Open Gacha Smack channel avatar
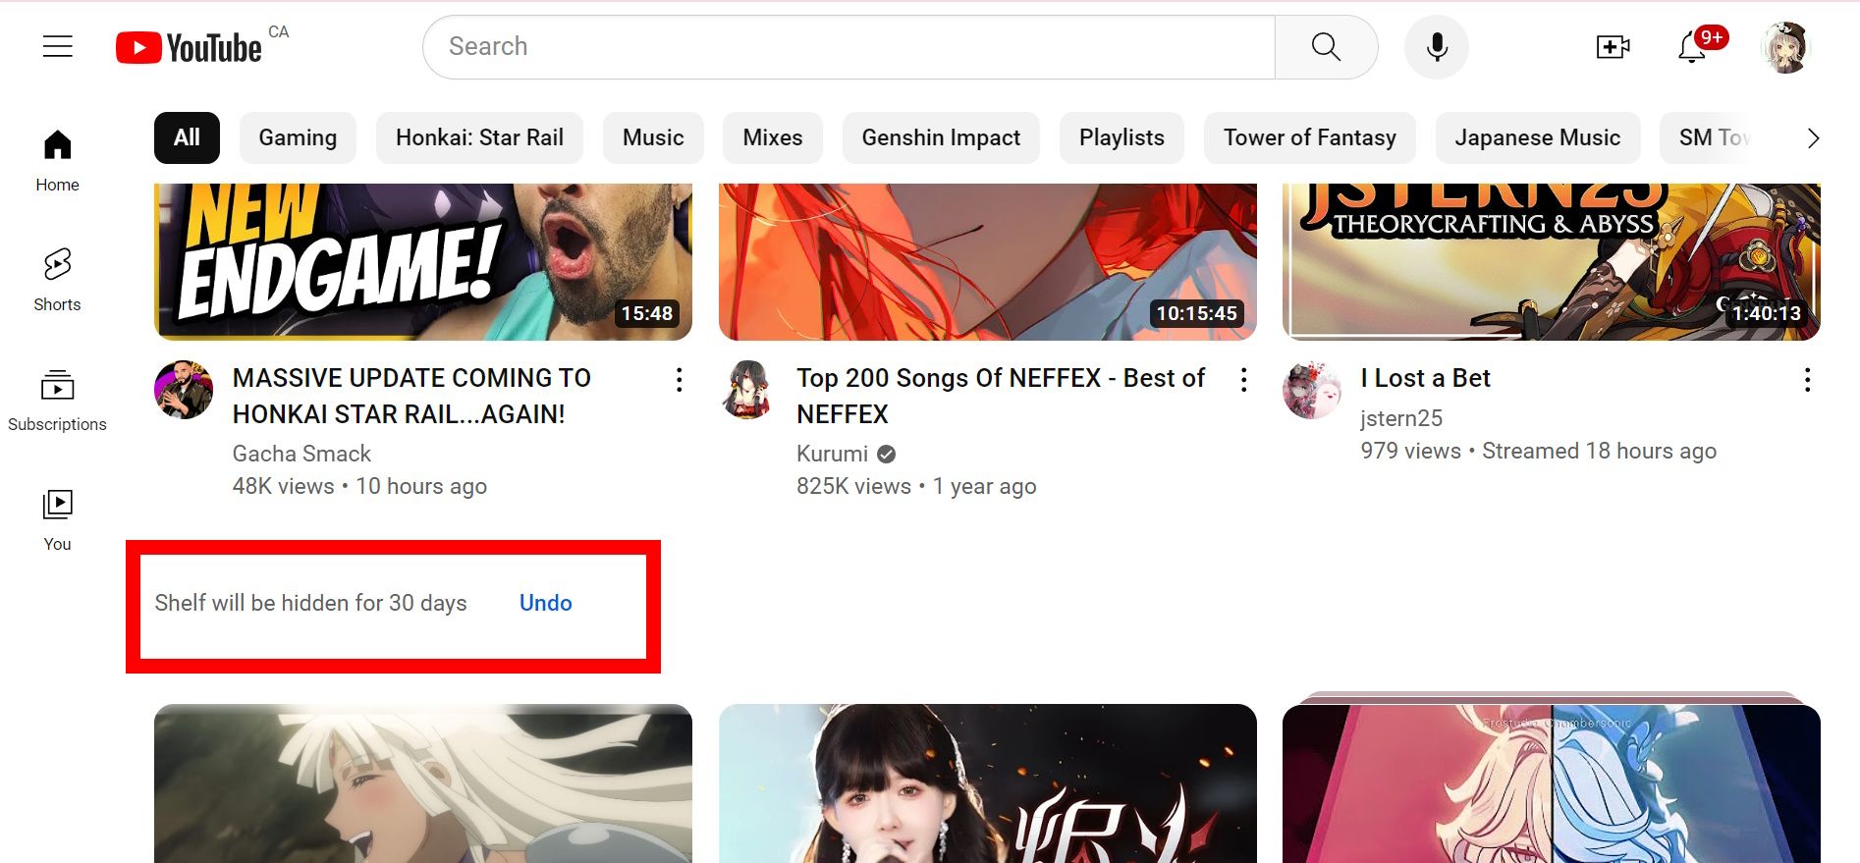This screenshot has height=863, width=1860. pyautogui.click(x=184, y=390)
